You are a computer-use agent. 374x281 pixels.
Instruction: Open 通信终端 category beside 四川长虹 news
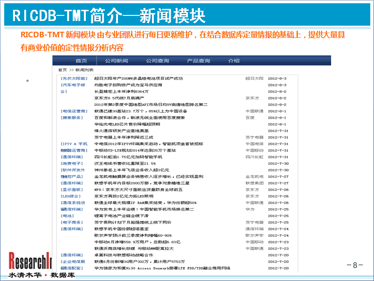72,157
